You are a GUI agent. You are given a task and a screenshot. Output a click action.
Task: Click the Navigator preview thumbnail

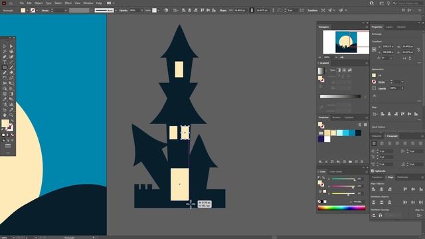(x=346, y=42)
